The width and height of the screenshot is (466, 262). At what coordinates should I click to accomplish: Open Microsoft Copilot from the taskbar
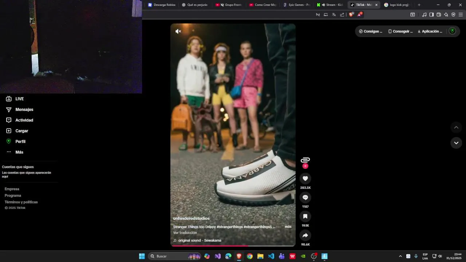point(207,256)
